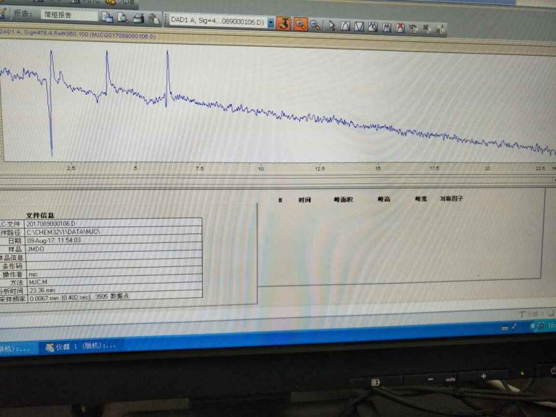Screen dimensions: 556x417
Task: Click the 10 label on the time axis
Action: coord(261,169)
